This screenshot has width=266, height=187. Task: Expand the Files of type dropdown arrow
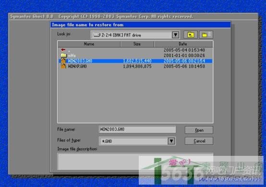(x=171, y=141)
